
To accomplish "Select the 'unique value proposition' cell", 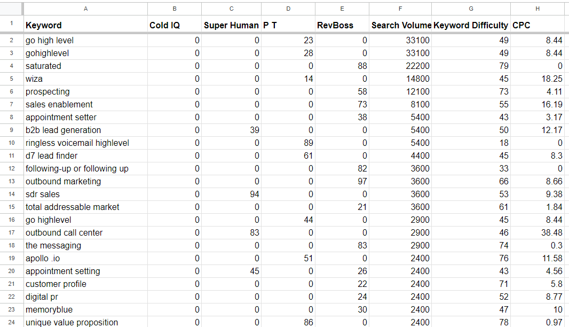I will point(85,322).
